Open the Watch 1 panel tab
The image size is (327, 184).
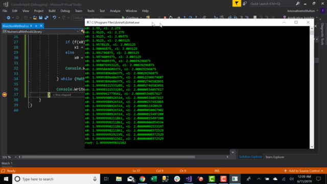pyautogui.click(x=7, y=164)
